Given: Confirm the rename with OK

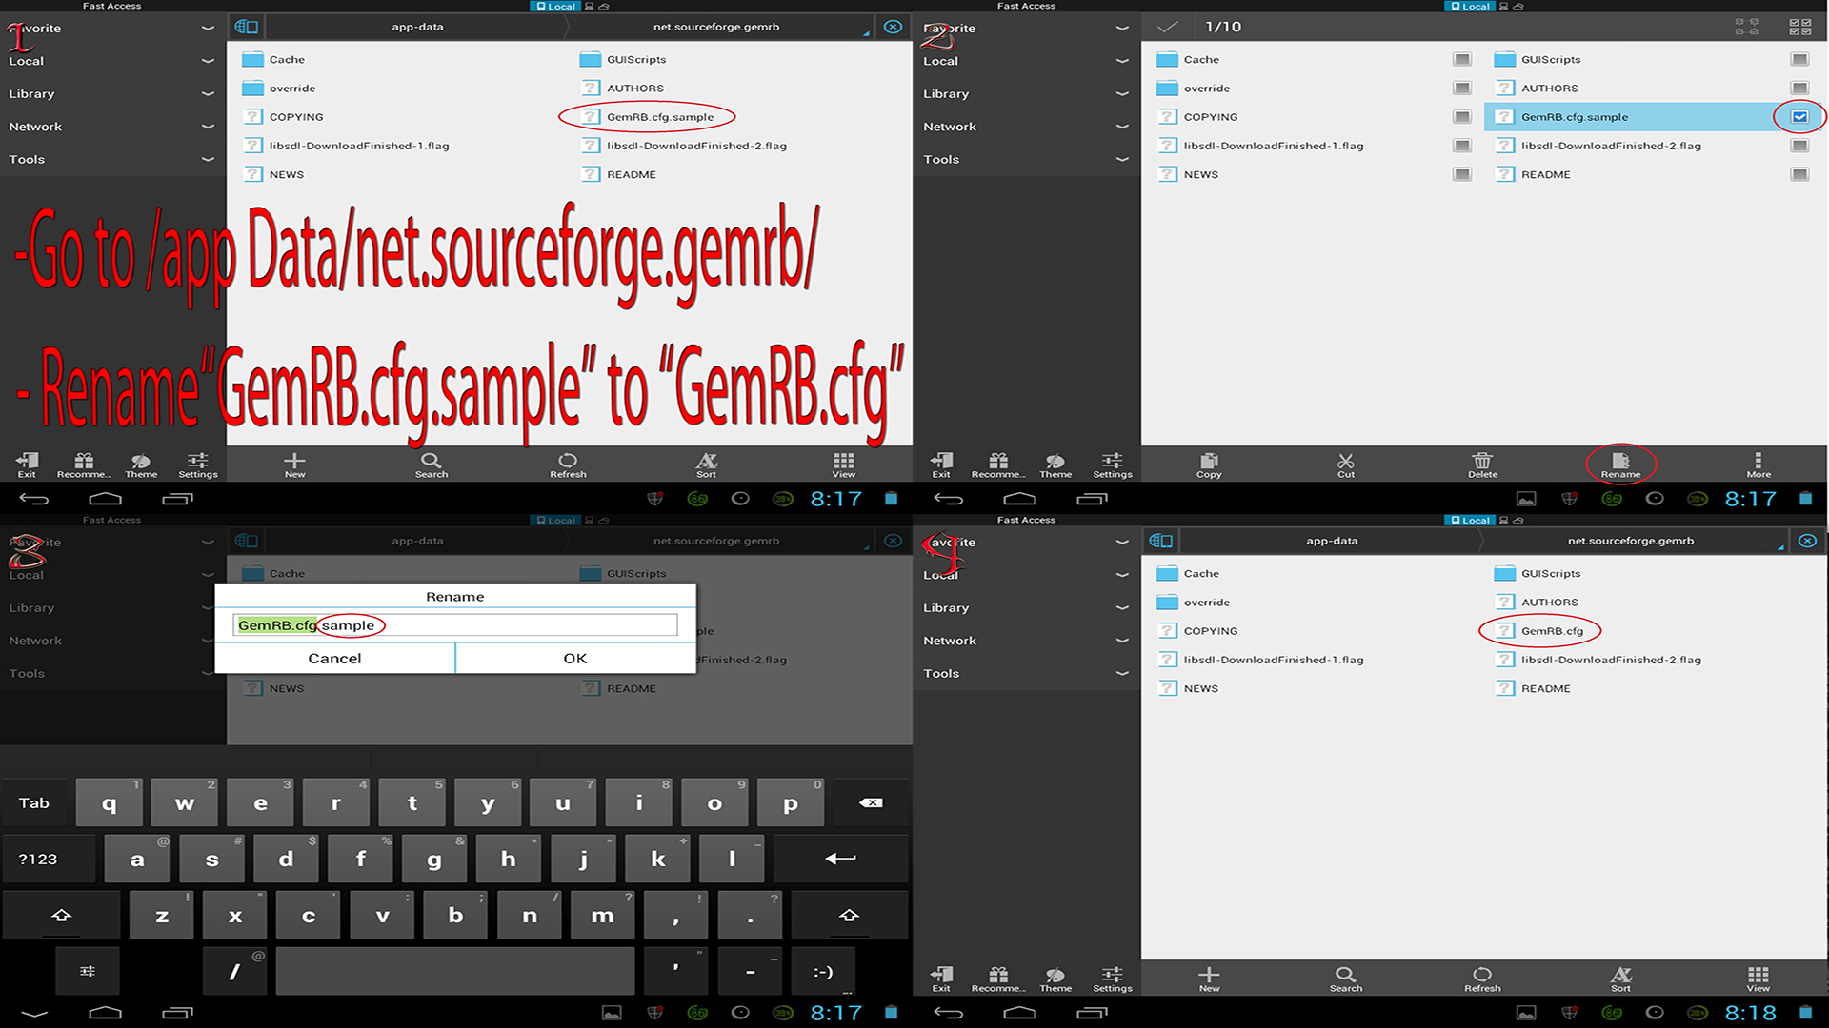Looking at the screenshot, I should click(x=575, y=658).
